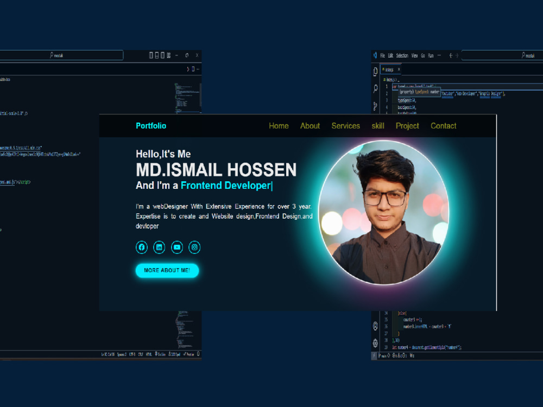This screenshot has height=407, width=543.
Task: Click the YouTube channel icon
Action: tap(177, 247)
